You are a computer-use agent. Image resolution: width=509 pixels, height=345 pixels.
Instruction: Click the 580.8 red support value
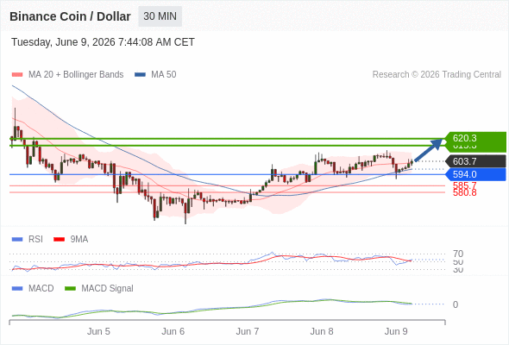[465, 193]
